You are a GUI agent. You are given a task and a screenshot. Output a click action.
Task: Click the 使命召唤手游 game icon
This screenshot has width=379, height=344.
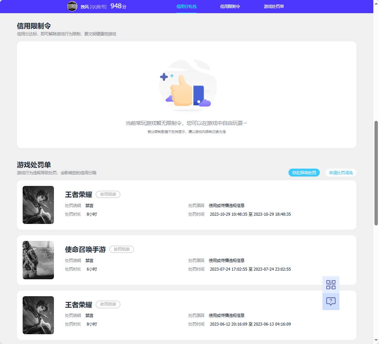[38, 260]
